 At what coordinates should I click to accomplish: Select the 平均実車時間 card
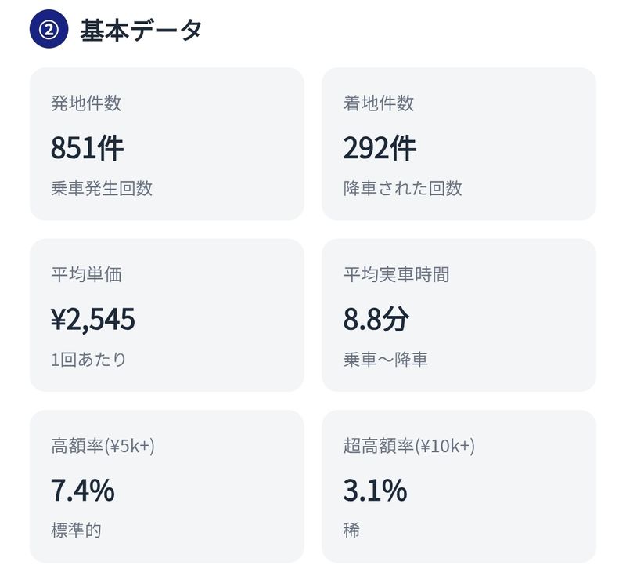point(459,315)
